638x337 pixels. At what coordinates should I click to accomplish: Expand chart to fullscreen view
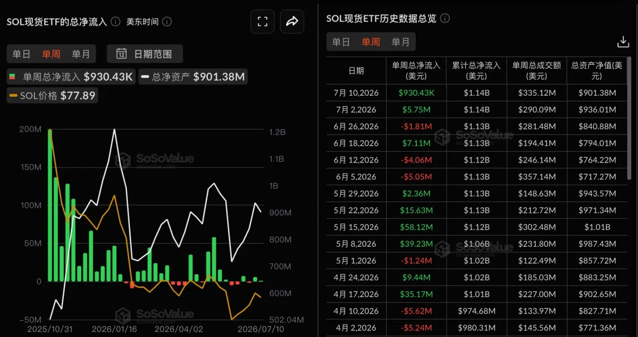[262, 21]
